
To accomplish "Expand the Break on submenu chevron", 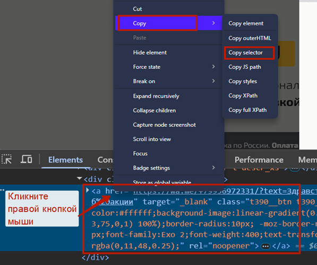I will pyautogui.click(x=213, y=81).
